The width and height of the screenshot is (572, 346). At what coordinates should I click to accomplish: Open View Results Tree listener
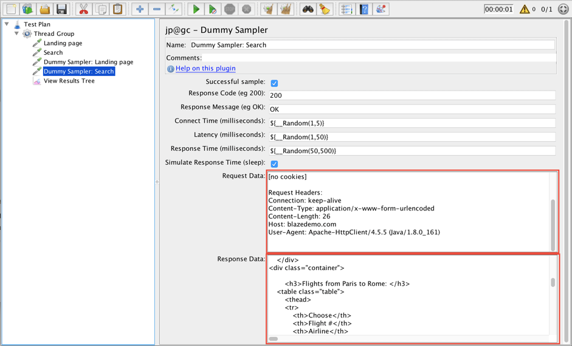[x=69, y=81]
